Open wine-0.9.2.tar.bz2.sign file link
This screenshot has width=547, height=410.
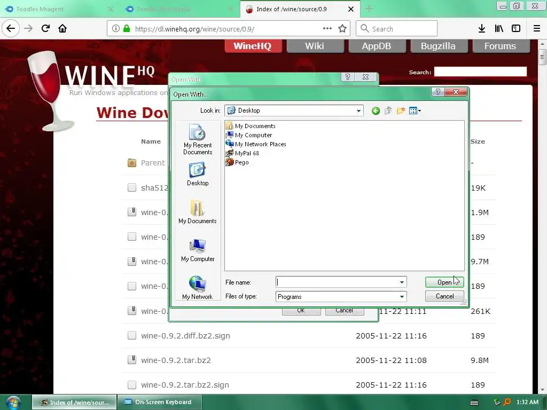pos(185,385)
